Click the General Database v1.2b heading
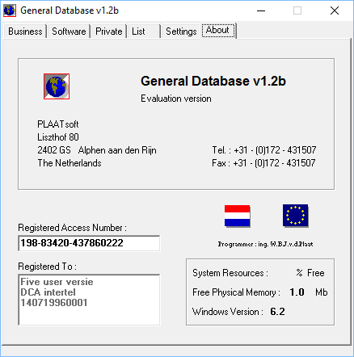 pos(213,81)
